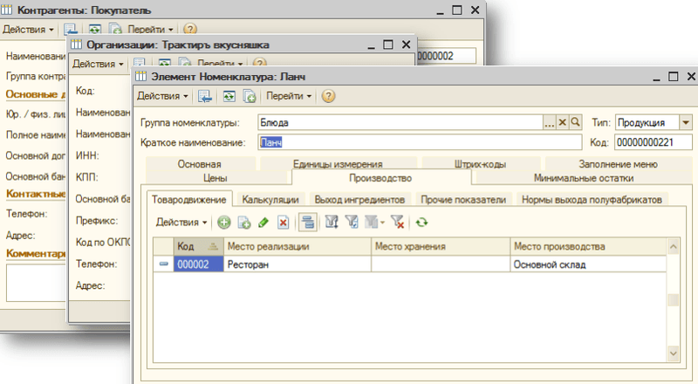Open help icon in Контрагенты toolbar

click(x=190, y=30)
